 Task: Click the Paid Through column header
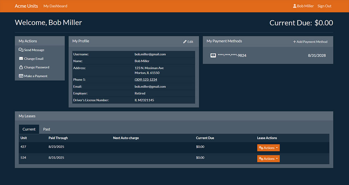(x=58, y=138)
